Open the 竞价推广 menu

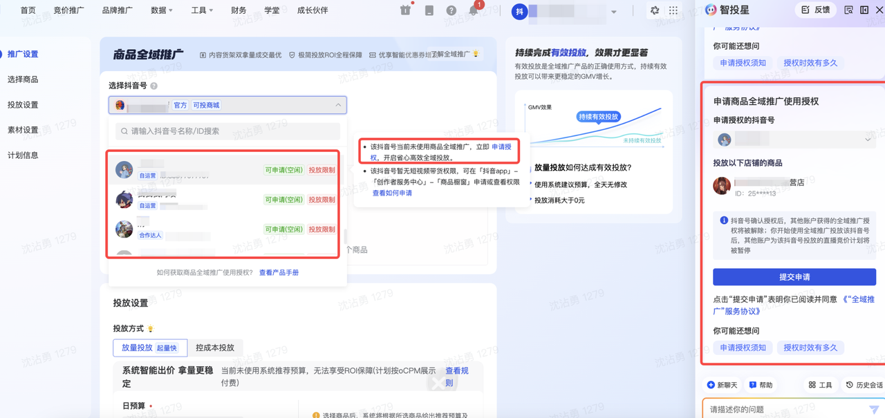click(69, 10)
